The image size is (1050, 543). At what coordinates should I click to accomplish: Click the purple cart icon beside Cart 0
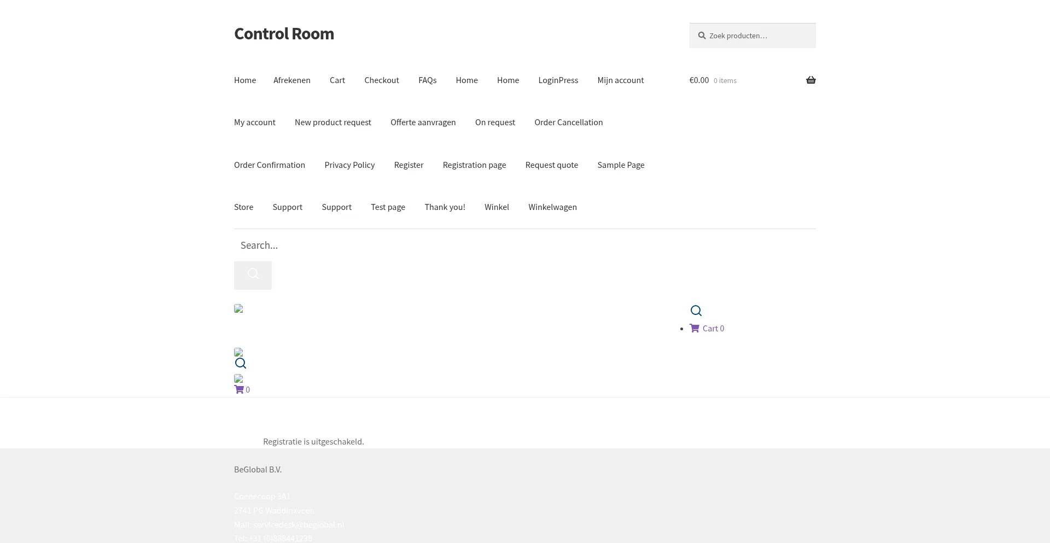(695, 328)
